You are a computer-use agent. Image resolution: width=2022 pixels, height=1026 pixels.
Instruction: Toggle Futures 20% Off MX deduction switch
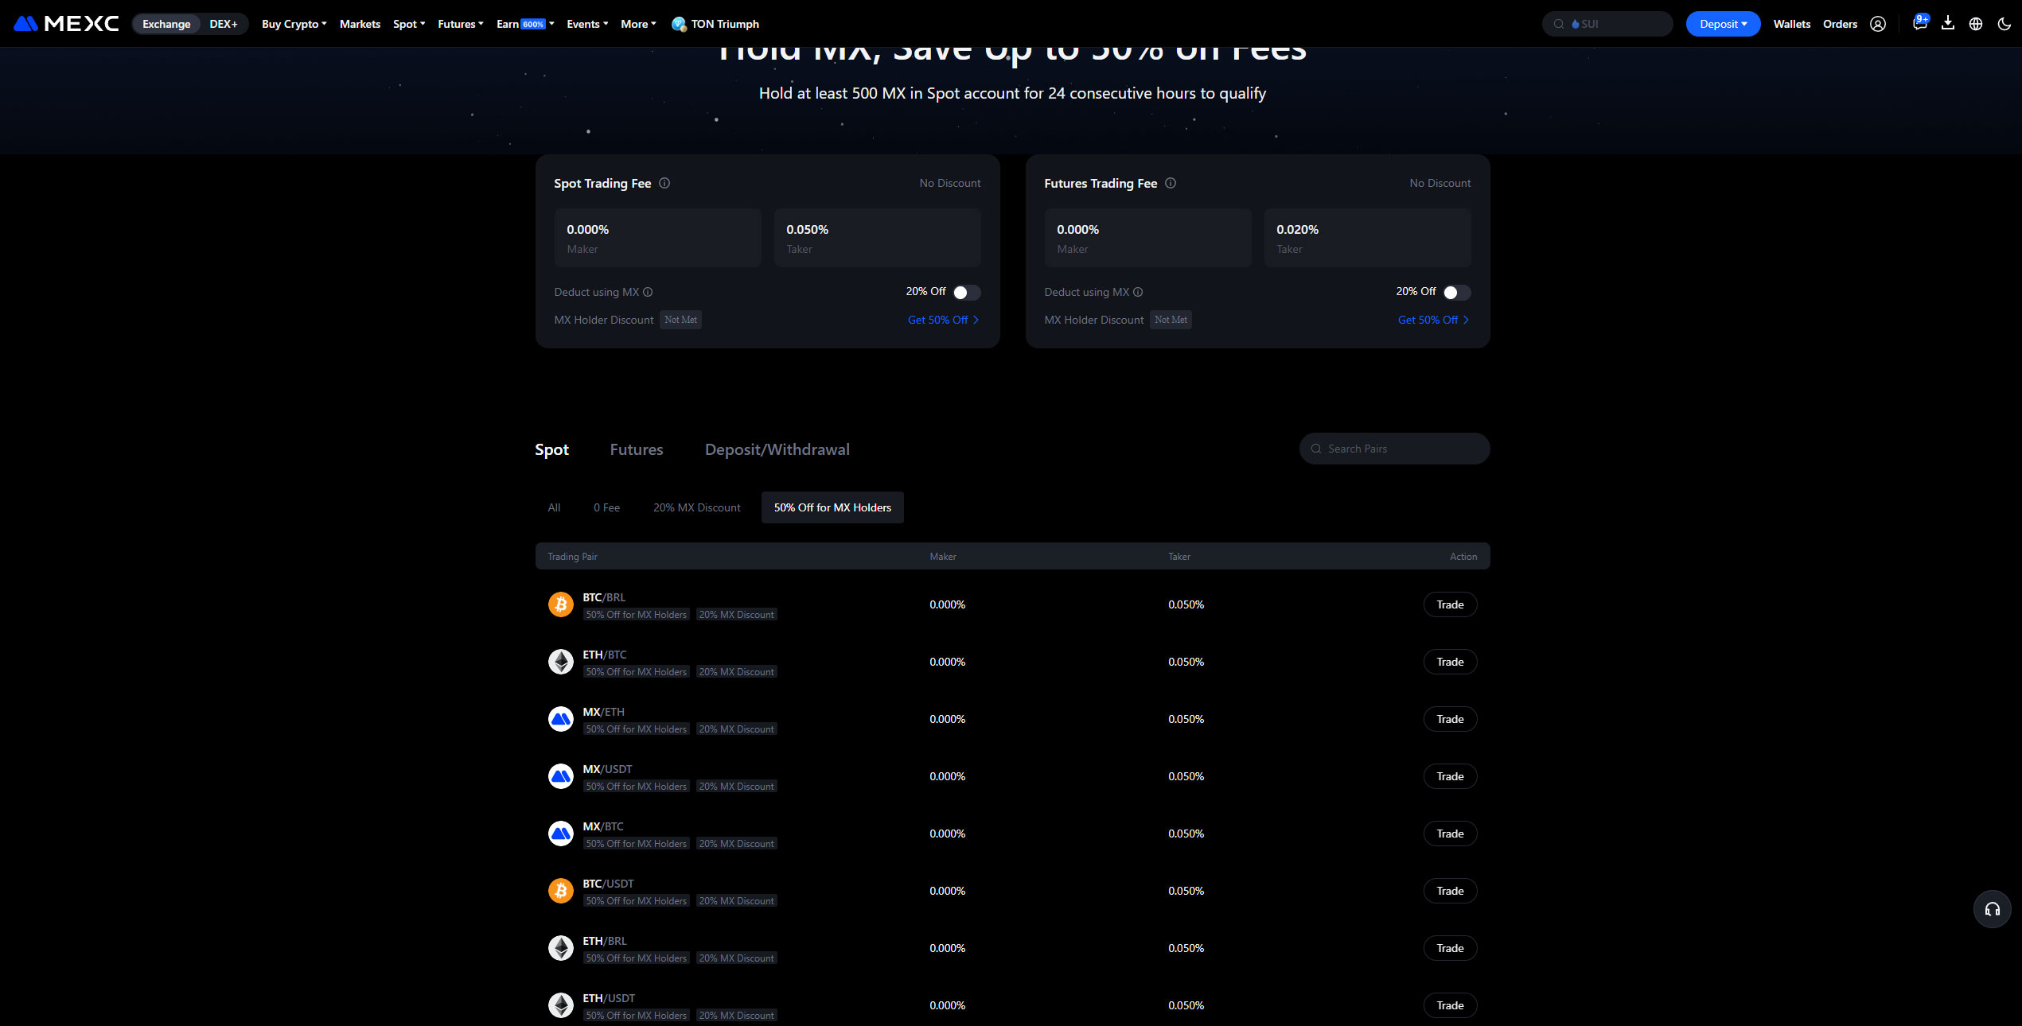coord(1457,292)
